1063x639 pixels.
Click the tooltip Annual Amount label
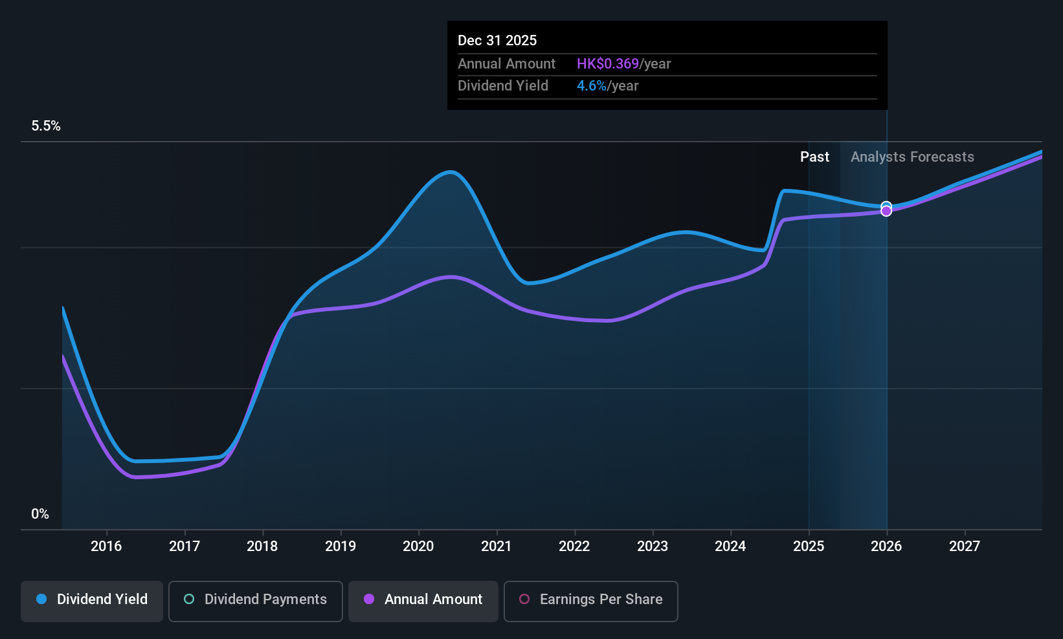(506, 64)
